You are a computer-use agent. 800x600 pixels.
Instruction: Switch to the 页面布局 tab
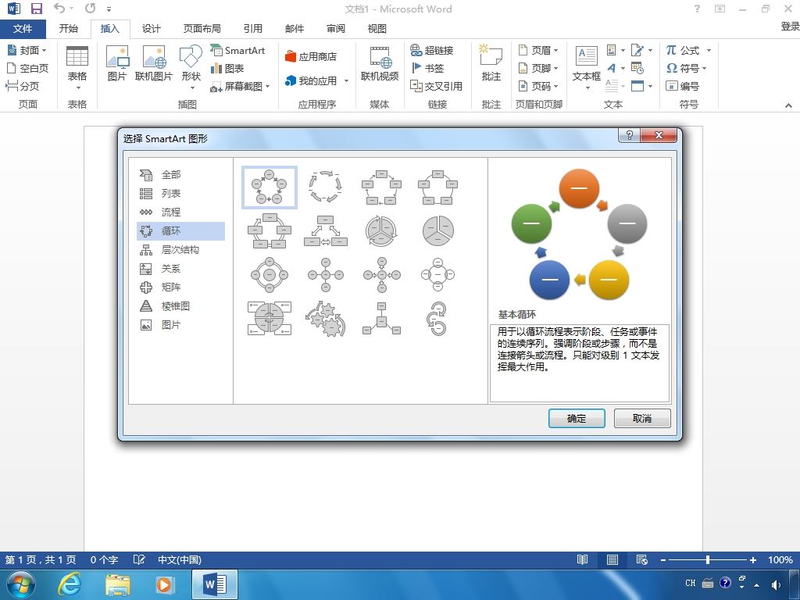pos(202,29)
